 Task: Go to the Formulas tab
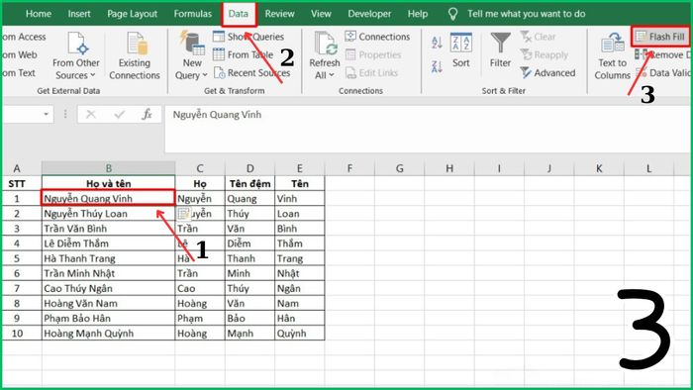click(x=193, y=14)
